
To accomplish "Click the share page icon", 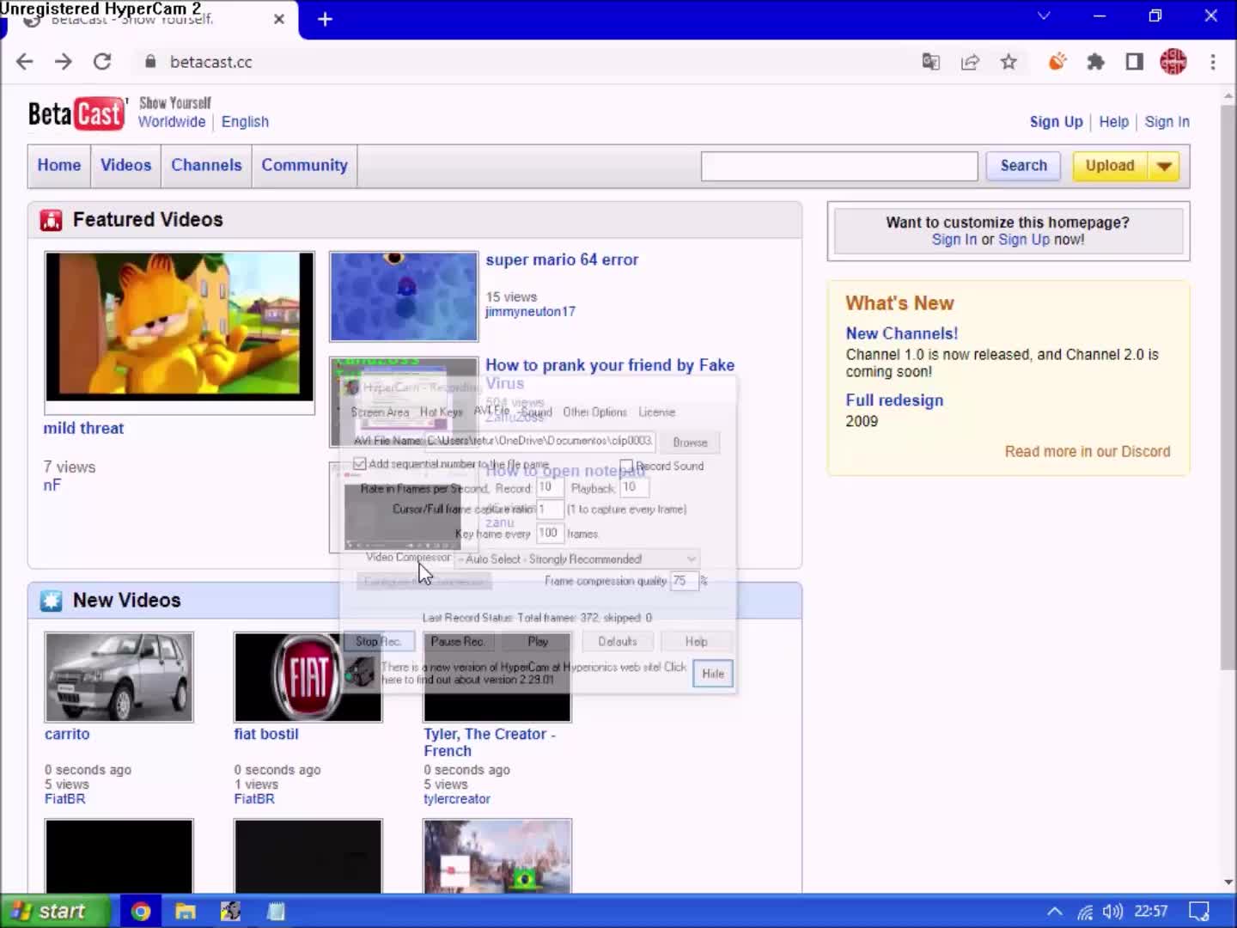I will (x=970, y=62).
